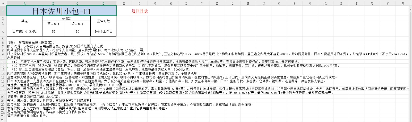Image resolution: width=412 pixels, height=122 pixels.
Task: Select row 1 header
Action: tap(3, 11)
